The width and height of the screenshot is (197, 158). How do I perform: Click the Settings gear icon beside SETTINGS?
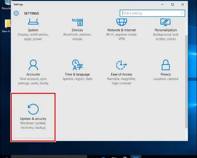click(x=16, y=13)
